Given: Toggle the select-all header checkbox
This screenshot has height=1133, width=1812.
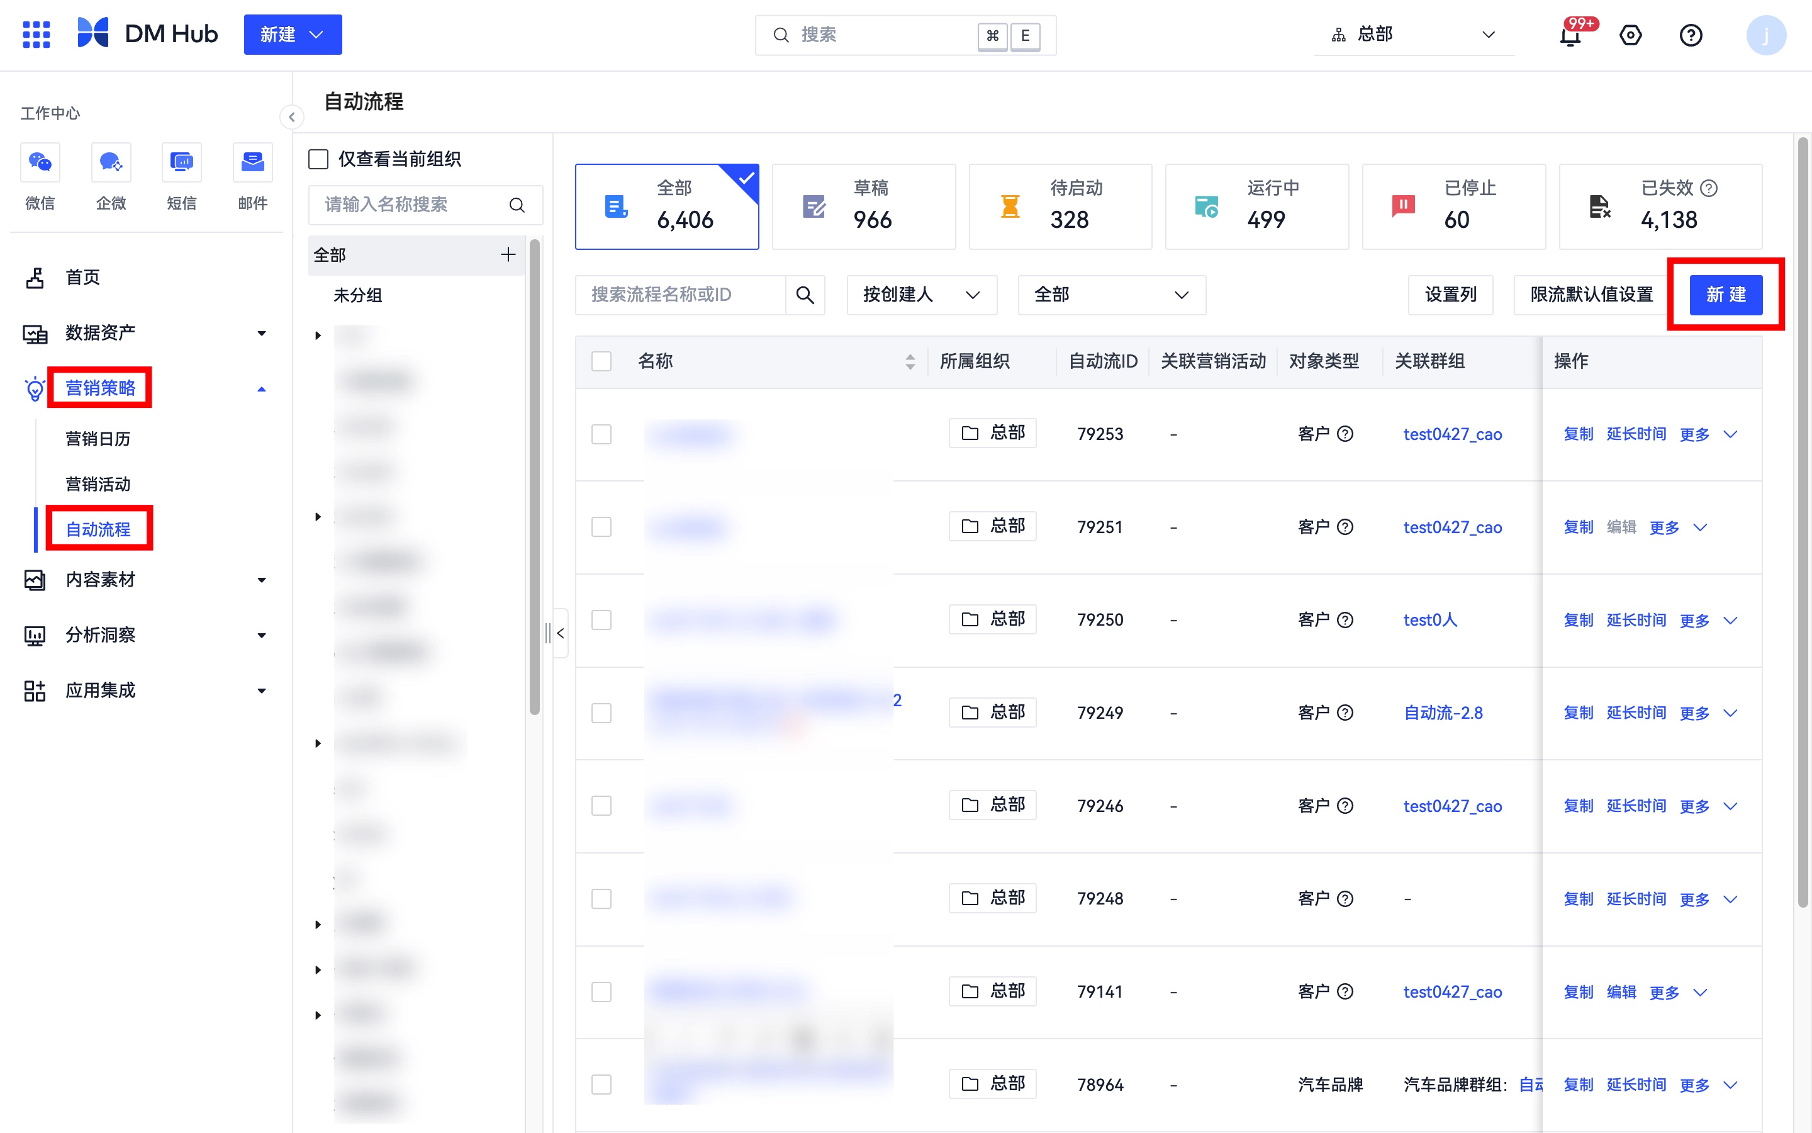Looking at the screenshot, I should (x=601, y=361).
